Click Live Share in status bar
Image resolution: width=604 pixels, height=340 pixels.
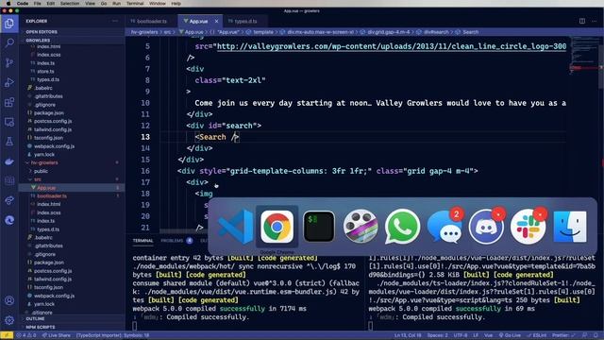click(x=57, y=335)
